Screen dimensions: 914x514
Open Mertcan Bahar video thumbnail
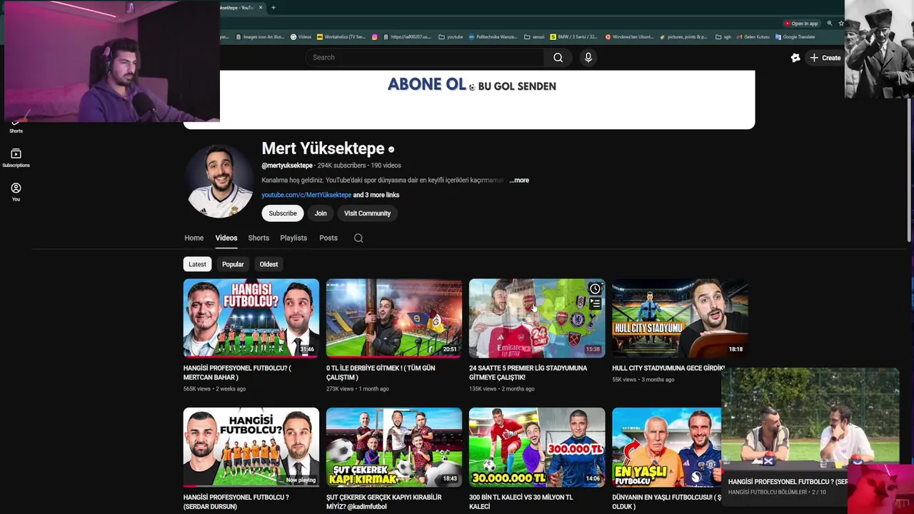pos(251,318)
